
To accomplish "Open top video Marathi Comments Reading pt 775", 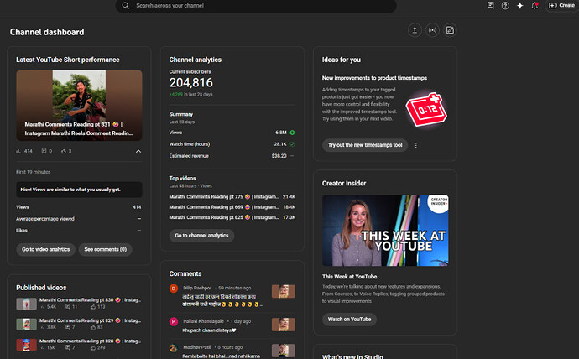I will point(222,196).
